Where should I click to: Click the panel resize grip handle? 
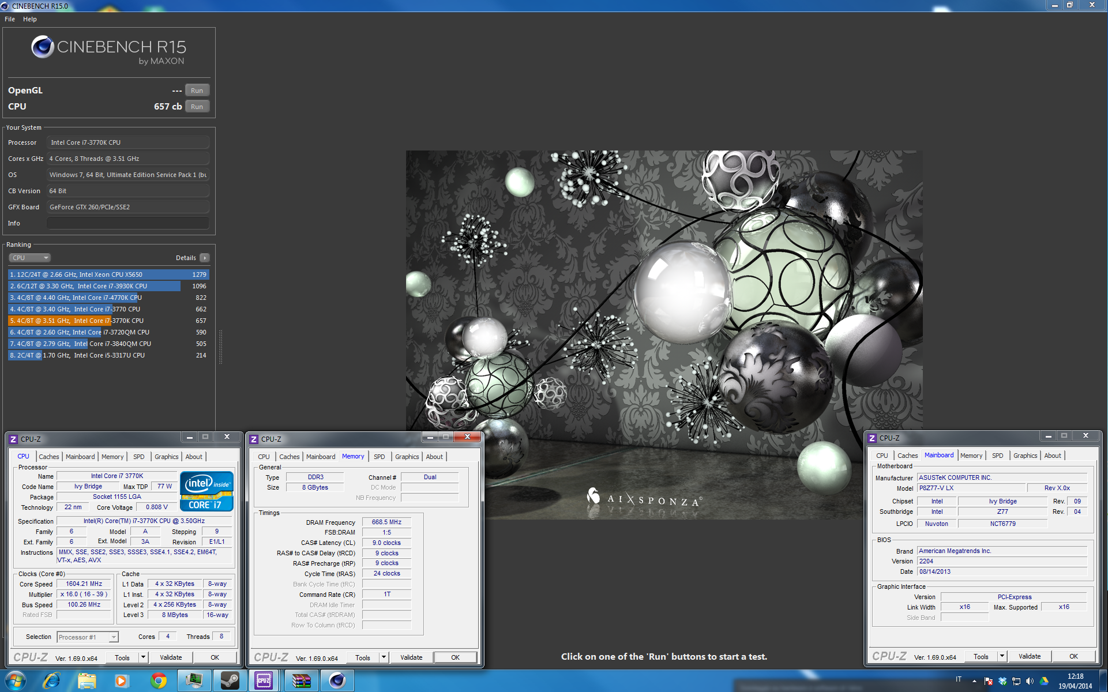pyautogui.click(x=220, y=346)
